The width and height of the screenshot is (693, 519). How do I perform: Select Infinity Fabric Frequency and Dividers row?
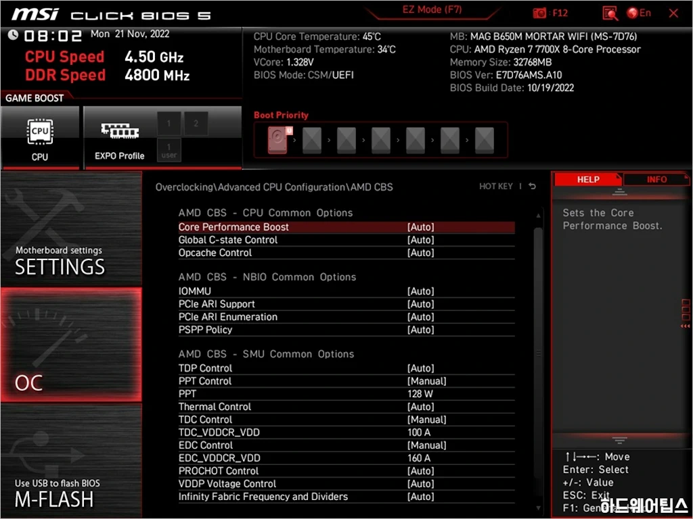coord(346,496)
